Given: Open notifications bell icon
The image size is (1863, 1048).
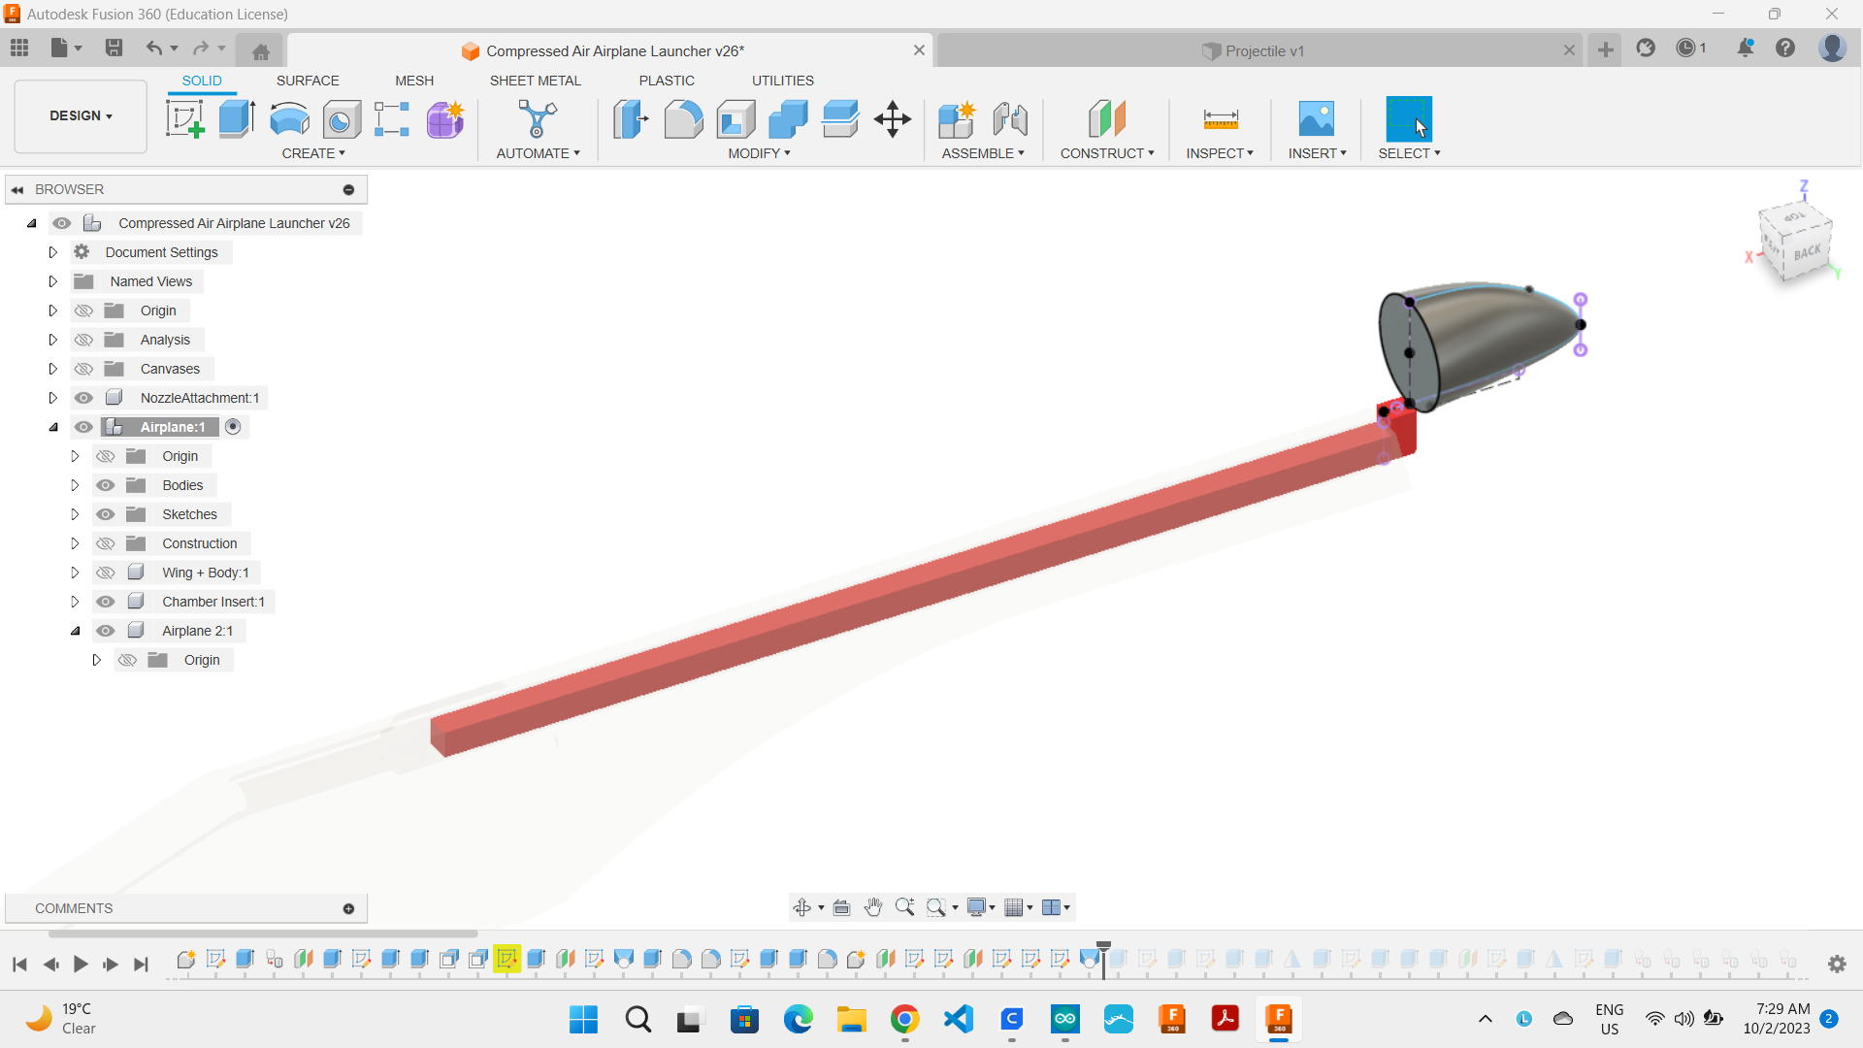Looking at the screenshot, I should [1745, 48].
